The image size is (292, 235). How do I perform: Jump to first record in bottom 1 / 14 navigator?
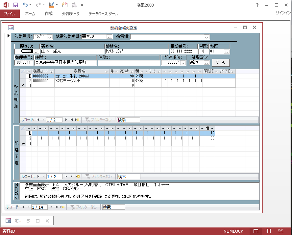[23, 207]
